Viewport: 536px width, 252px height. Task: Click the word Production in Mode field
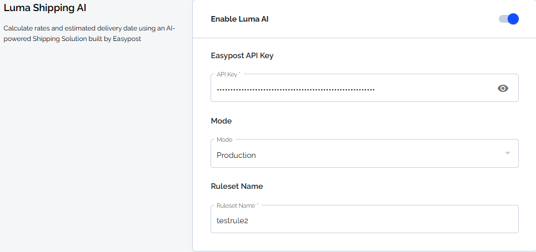point(236,155)
